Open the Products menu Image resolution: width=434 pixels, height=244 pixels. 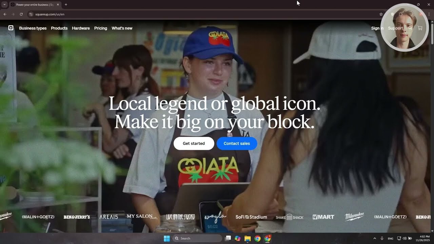click(59, 28)
